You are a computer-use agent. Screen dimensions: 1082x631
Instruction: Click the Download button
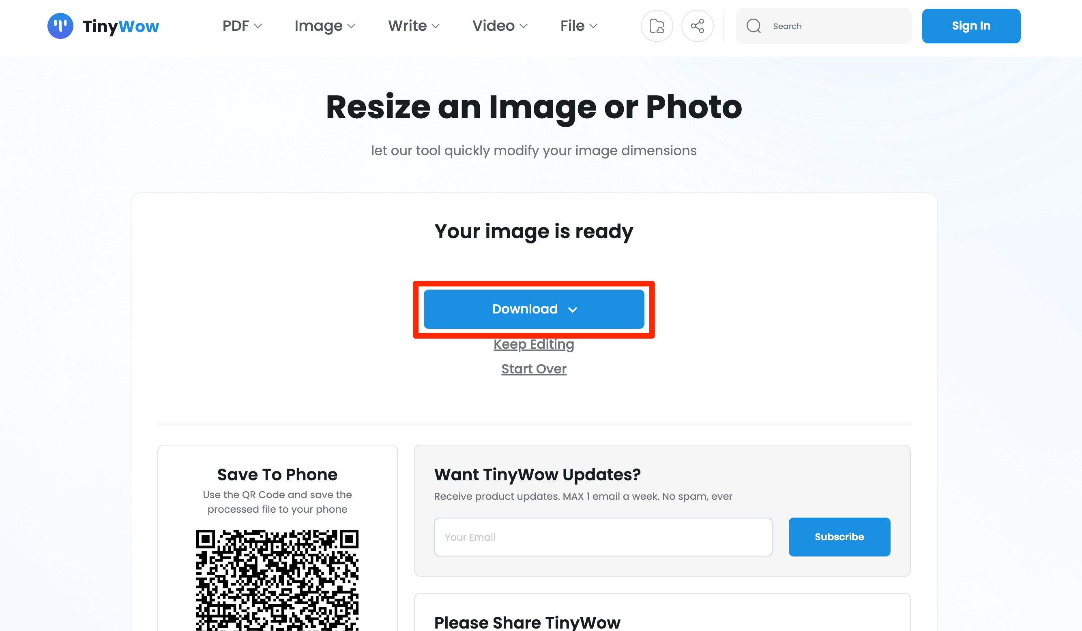[524, 309]
